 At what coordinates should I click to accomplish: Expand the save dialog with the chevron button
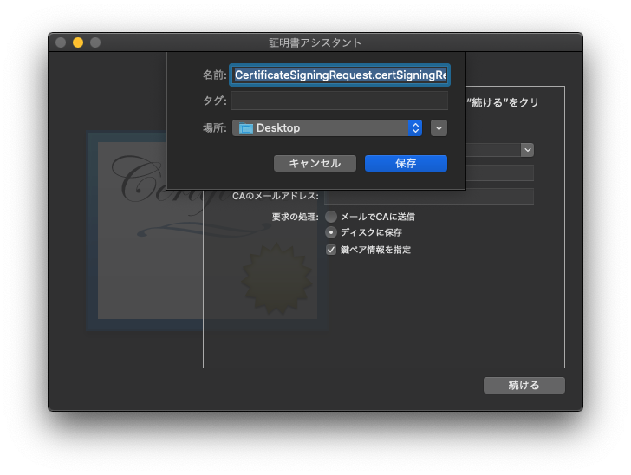(439, 128)
